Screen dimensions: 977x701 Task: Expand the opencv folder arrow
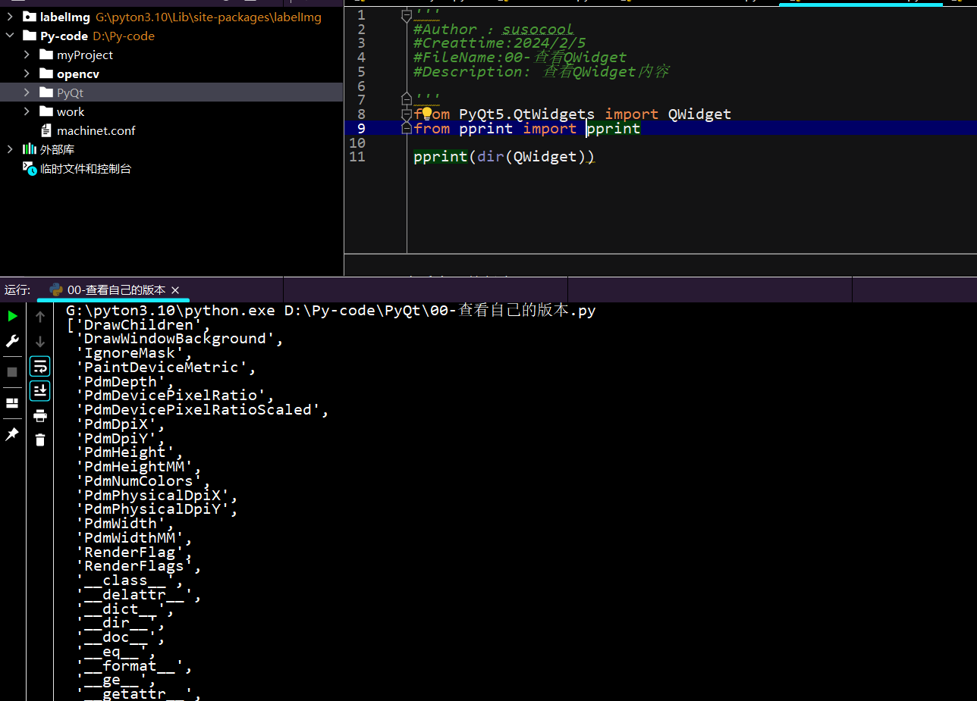coord(27,74)
